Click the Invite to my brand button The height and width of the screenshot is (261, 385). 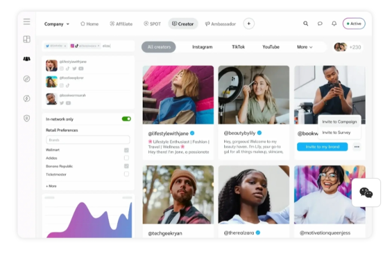click(322, 147)
